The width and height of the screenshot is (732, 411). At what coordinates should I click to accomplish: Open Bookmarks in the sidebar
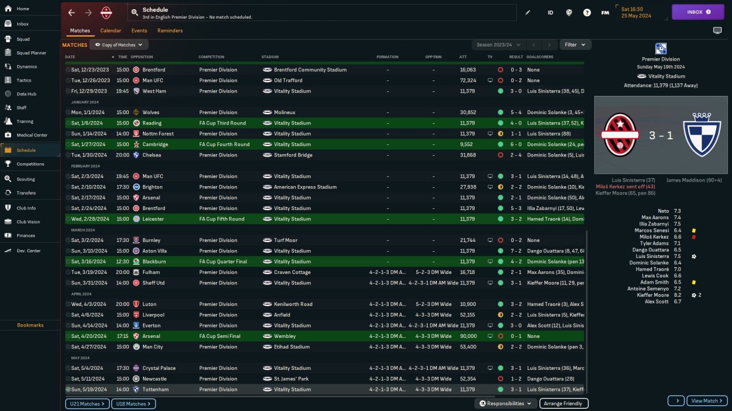[x=30, y=325]
